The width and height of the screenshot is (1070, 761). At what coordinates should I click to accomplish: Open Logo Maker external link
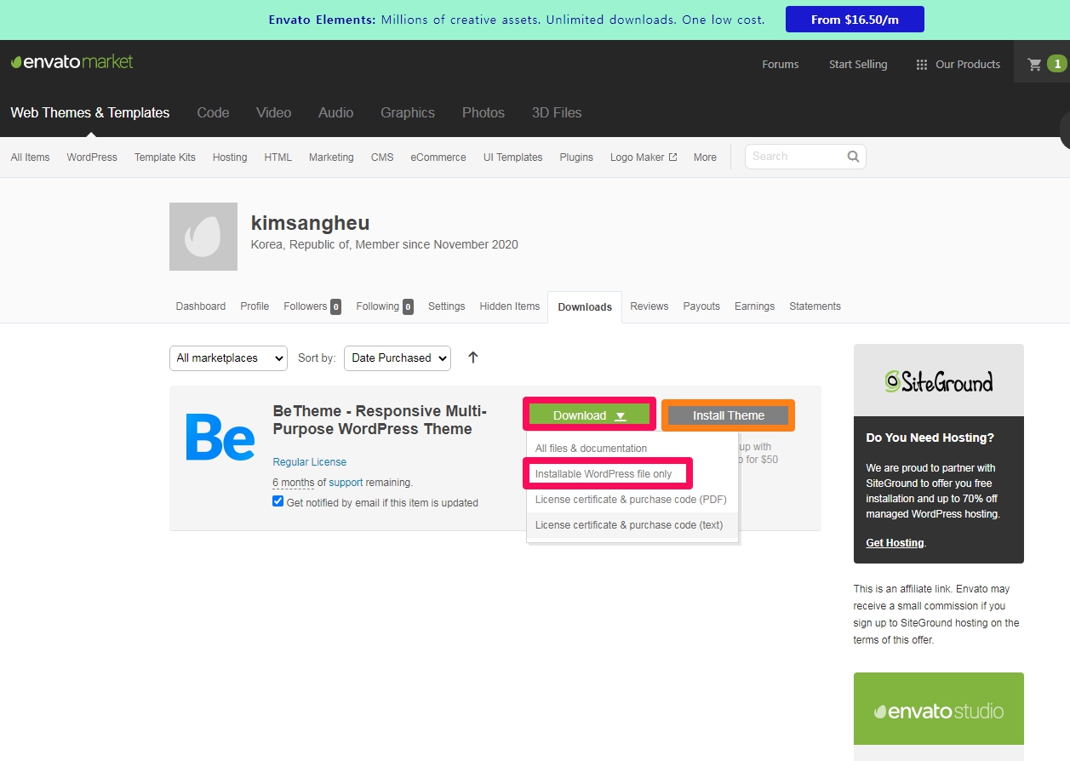coord(644,157)
